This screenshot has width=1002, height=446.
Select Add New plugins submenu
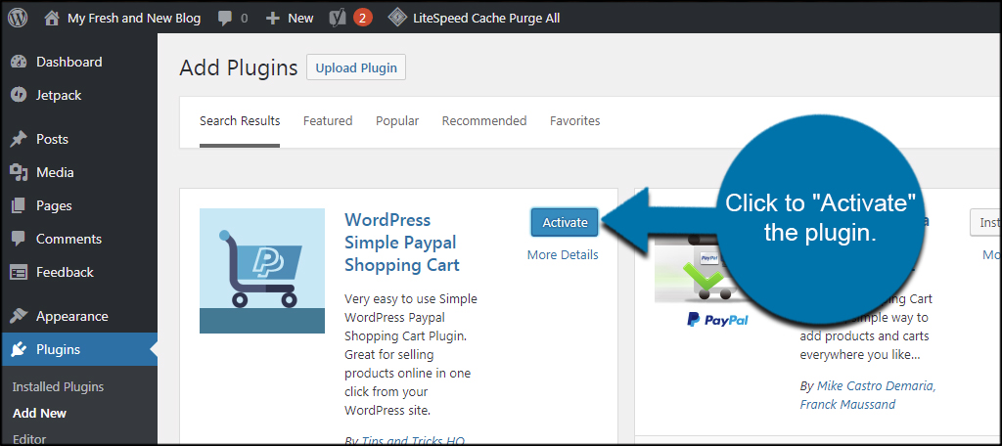coord(39,414)
